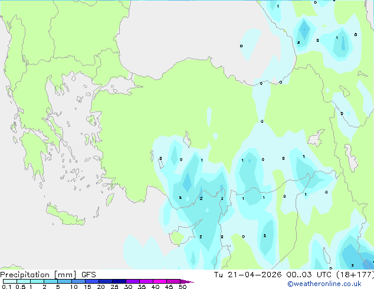Click the '25' legend scale label
The height and width of the screenshot is (289, 374).
click(114, 287)
